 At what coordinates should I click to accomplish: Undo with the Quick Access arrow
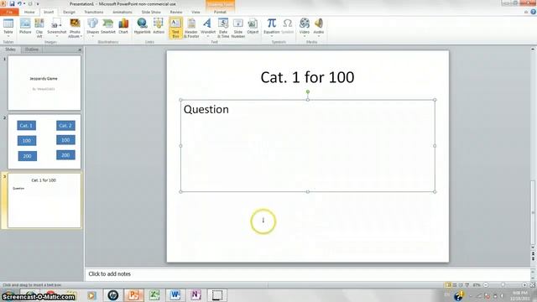pos(19,3)
